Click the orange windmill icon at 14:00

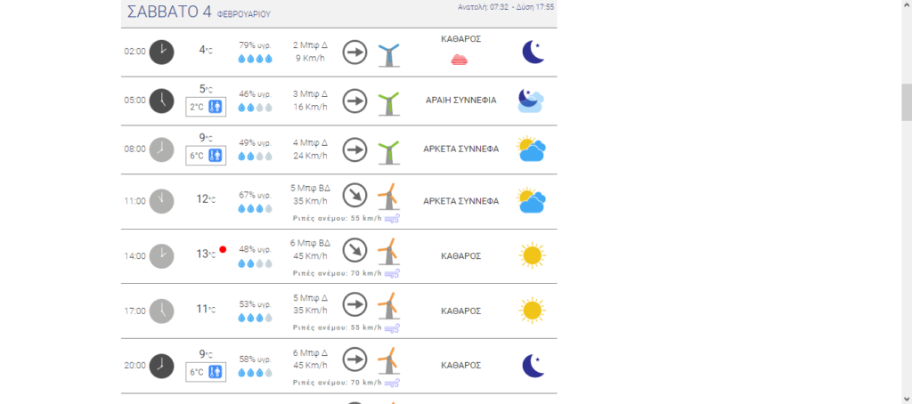tap(387, 251)
